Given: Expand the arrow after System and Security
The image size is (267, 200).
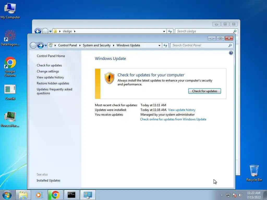Looking at the screenshot, I should click(114, 45).
